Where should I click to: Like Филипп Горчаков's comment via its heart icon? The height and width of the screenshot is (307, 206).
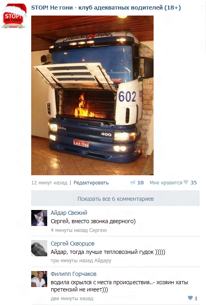tap(190, 298)
